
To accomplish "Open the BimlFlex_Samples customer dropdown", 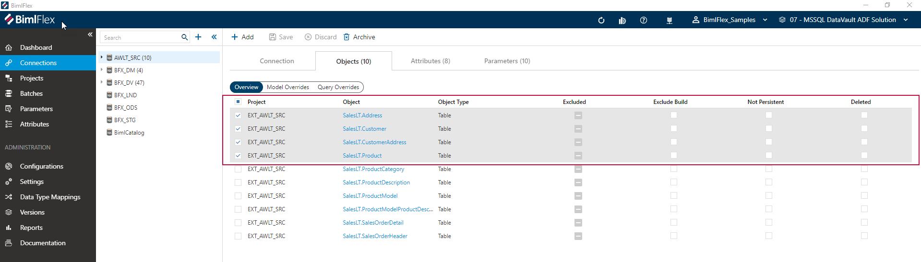I will click(730, 20).
